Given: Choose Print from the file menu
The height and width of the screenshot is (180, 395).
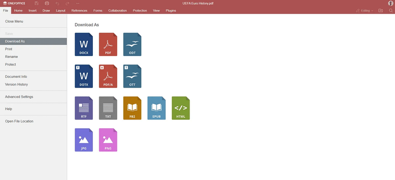Looking at the screenshot, I should tap(33, 49).
